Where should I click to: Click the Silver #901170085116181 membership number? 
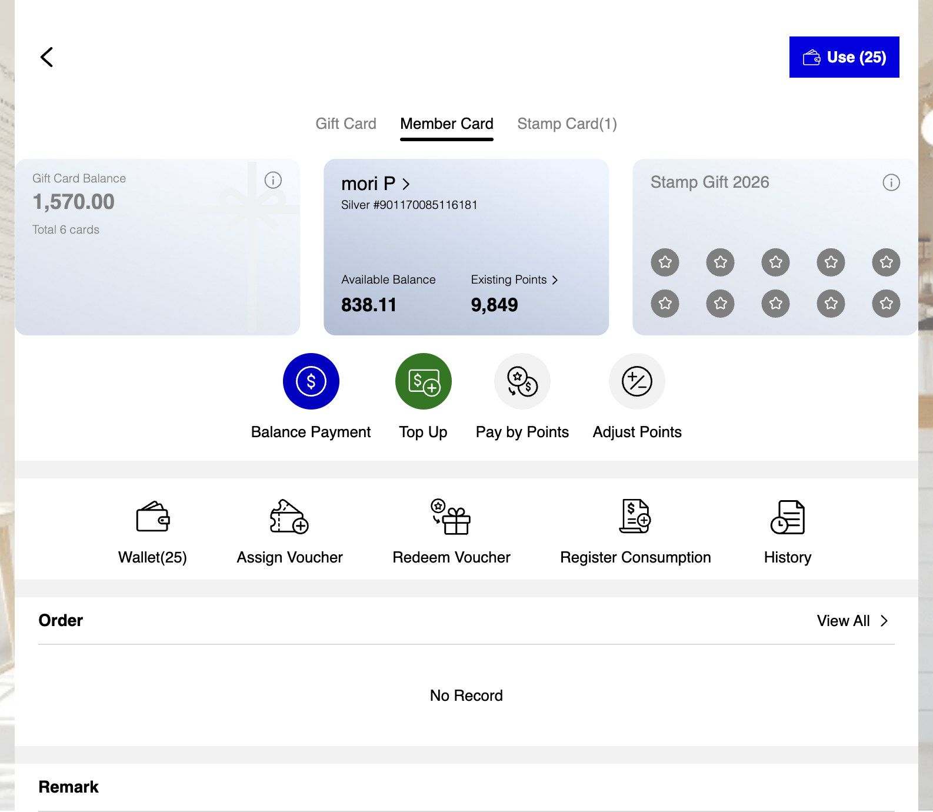tap(409, 205)
